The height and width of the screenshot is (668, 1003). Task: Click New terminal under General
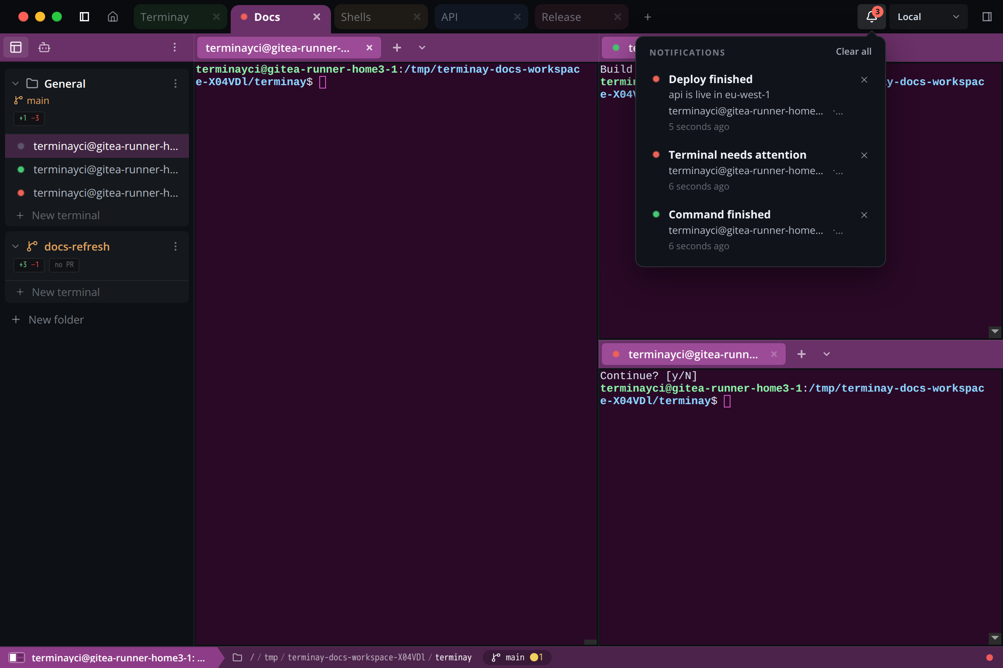(x=97, y=215)
